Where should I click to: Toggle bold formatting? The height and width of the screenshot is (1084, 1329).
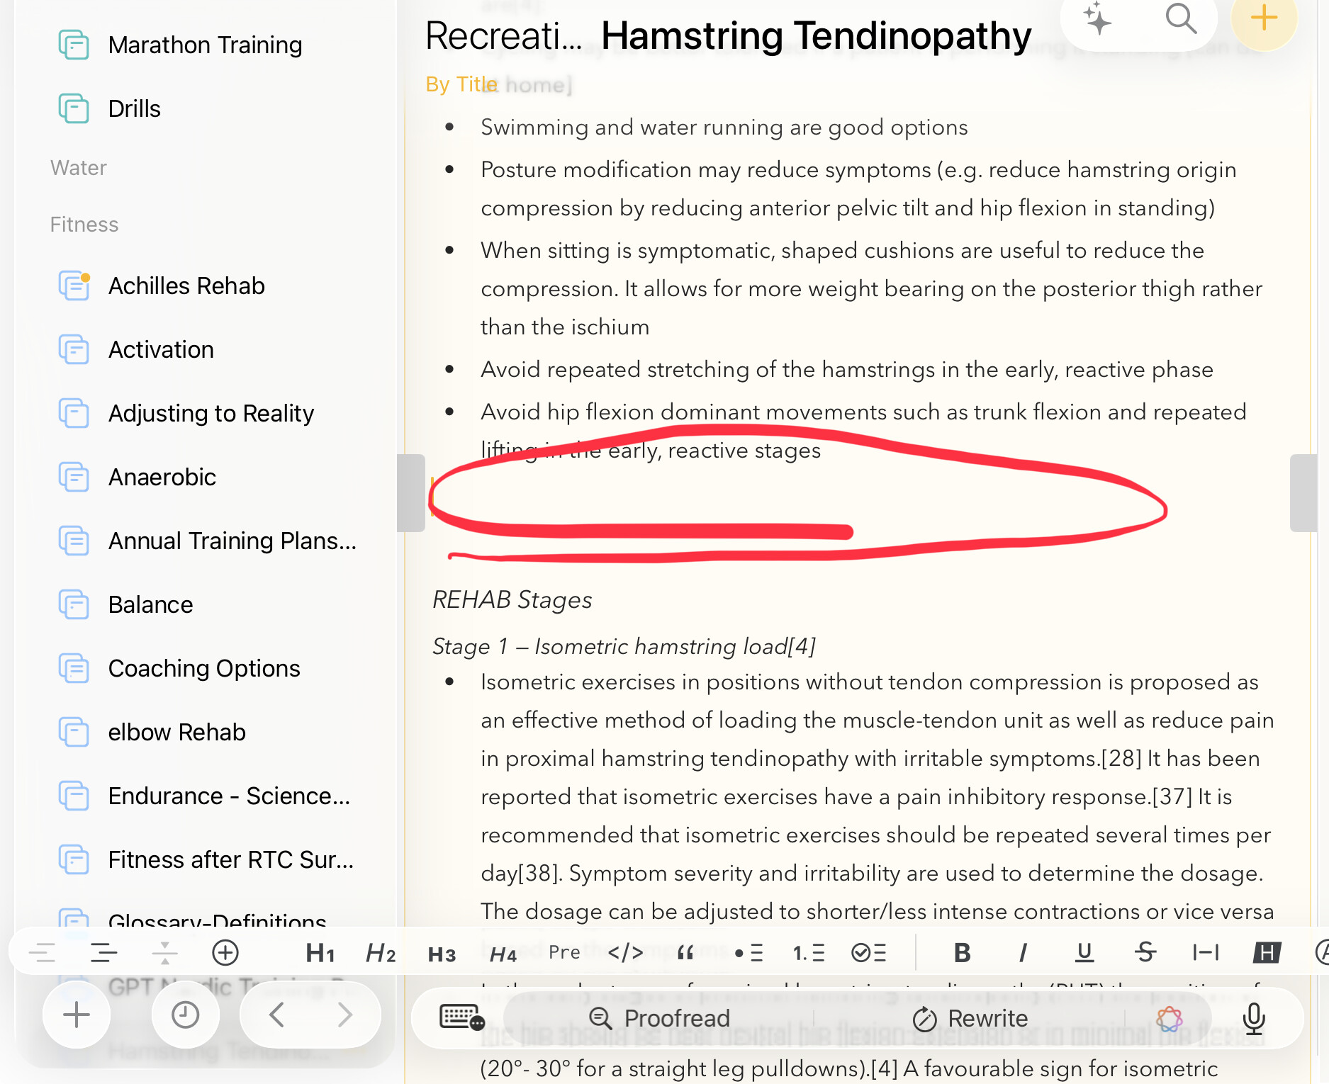pos(962,954)
